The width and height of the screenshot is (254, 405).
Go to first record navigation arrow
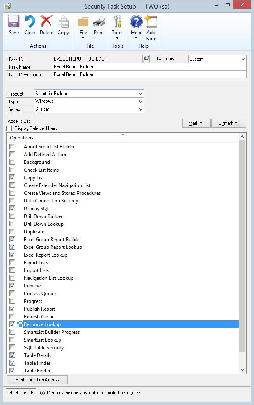tap(10, 393)
